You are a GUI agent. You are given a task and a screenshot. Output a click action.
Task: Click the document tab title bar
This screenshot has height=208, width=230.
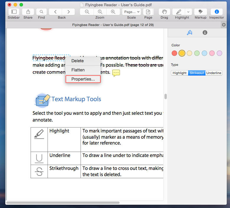113,25
